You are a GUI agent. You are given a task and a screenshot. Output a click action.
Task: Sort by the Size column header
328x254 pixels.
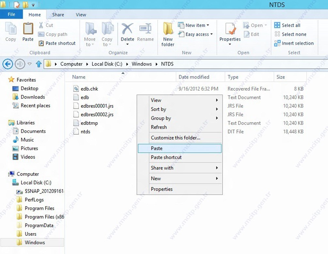(x=281, y=77)
